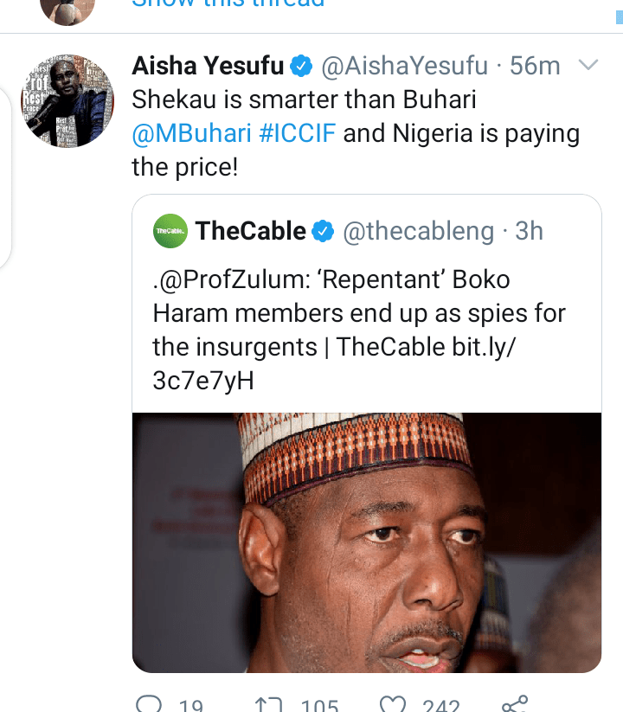Open Aisha Yesufu's profile picture
Viewport: 623px width, 712px height.
coord(67,100)
